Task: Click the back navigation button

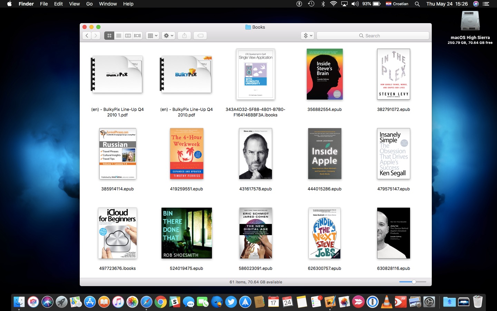Action: (x=87, y=35)
